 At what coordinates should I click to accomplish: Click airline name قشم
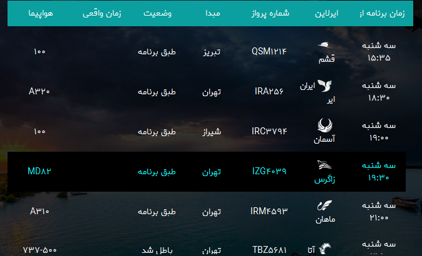[327, 59]
